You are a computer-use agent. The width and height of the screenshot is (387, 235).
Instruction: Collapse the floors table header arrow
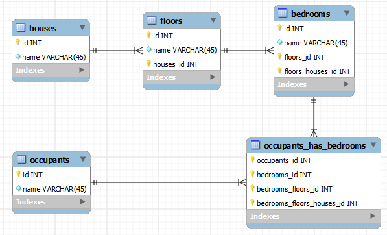213,20
